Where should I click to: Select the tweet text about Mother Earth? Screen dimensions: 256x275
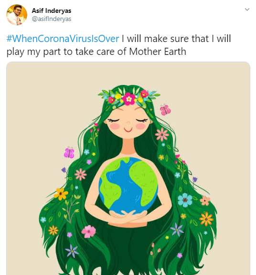pos(118,45)
